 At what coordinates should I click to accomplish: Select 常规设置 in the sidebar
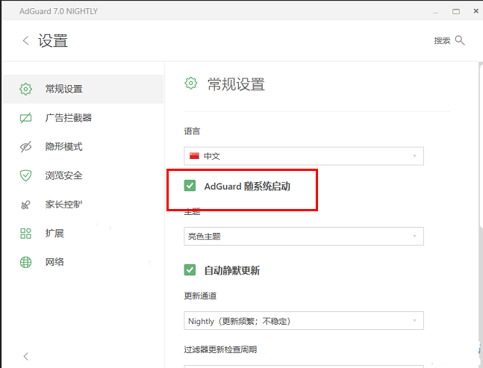tap(83, 89)
